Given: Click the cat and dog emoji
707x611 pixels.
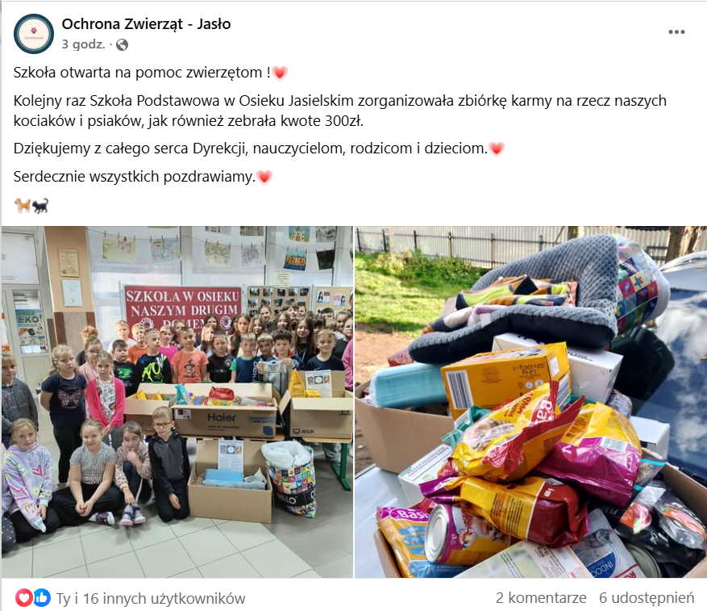Looking at the screenshot, I should [x=31, y=206].
